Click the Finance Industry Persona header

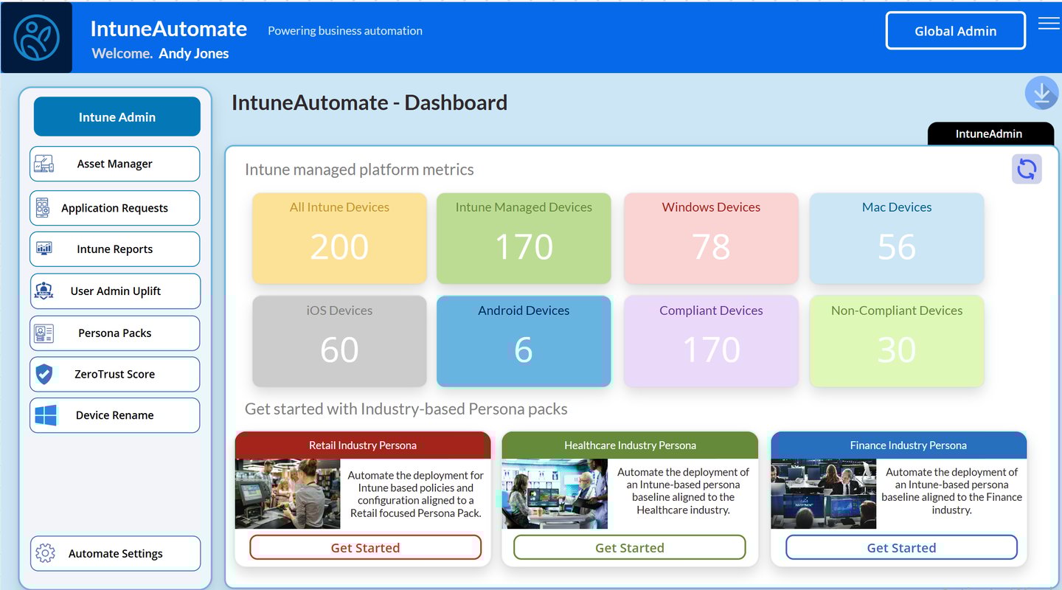(899, 445)
